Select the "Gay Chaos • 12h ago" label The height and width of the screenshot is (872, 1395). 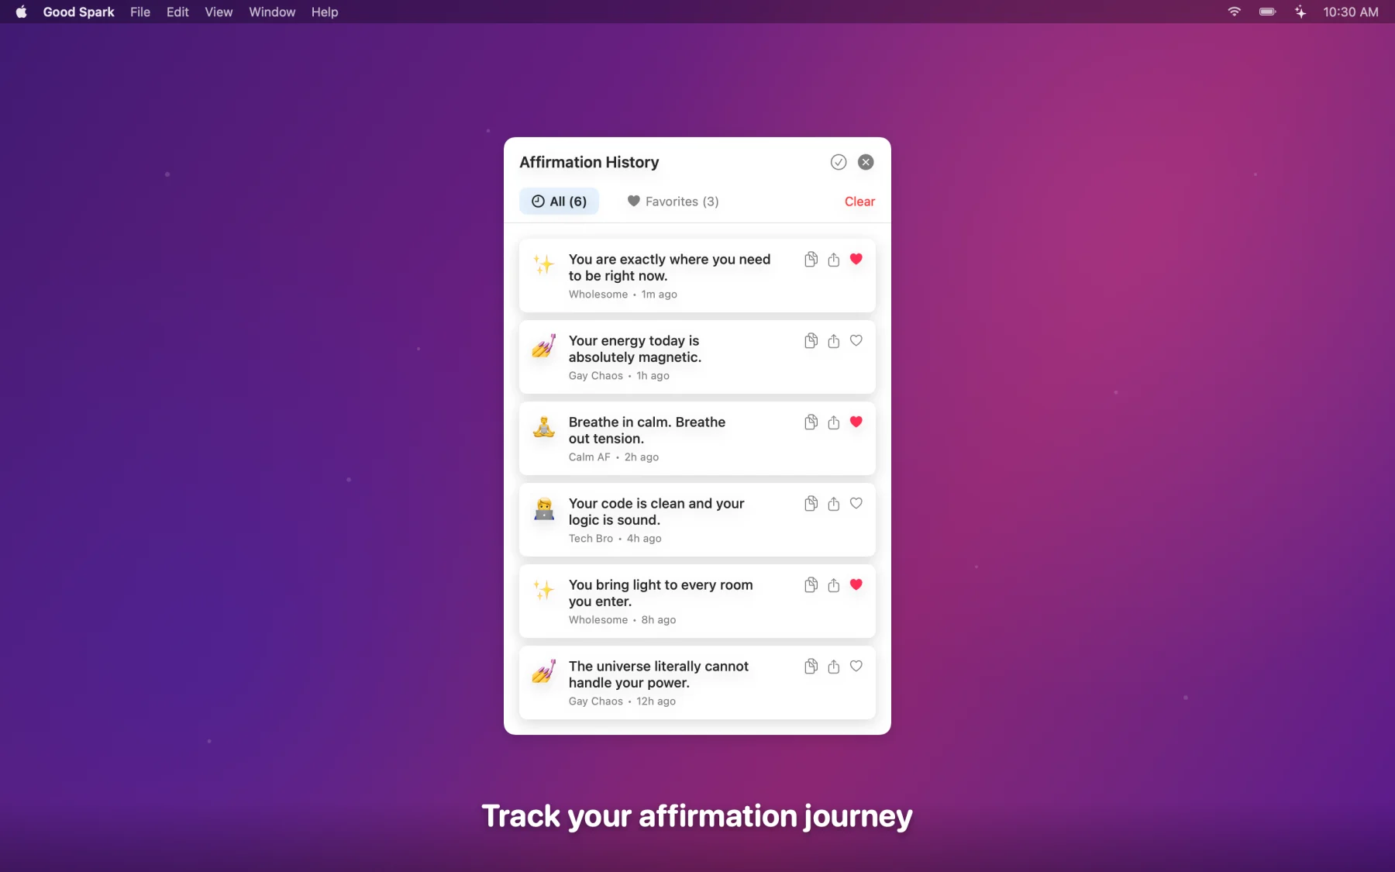(x=622, y=701)
